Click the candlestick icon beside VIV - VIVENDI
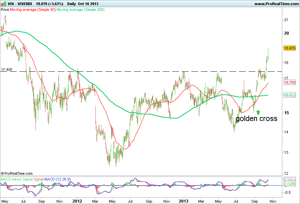 coord(4,4)
